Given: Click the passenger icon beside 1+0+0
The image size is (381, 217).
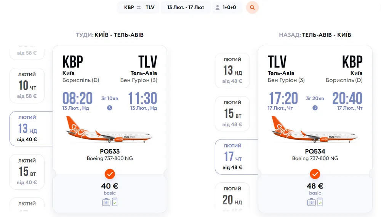Looking at the screenshot, I should point(218,8).
